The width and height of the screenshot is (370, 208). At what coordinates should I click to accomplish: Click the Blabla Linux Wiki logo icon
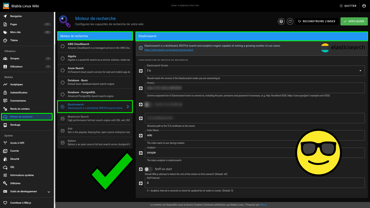(x=6, y=6)
